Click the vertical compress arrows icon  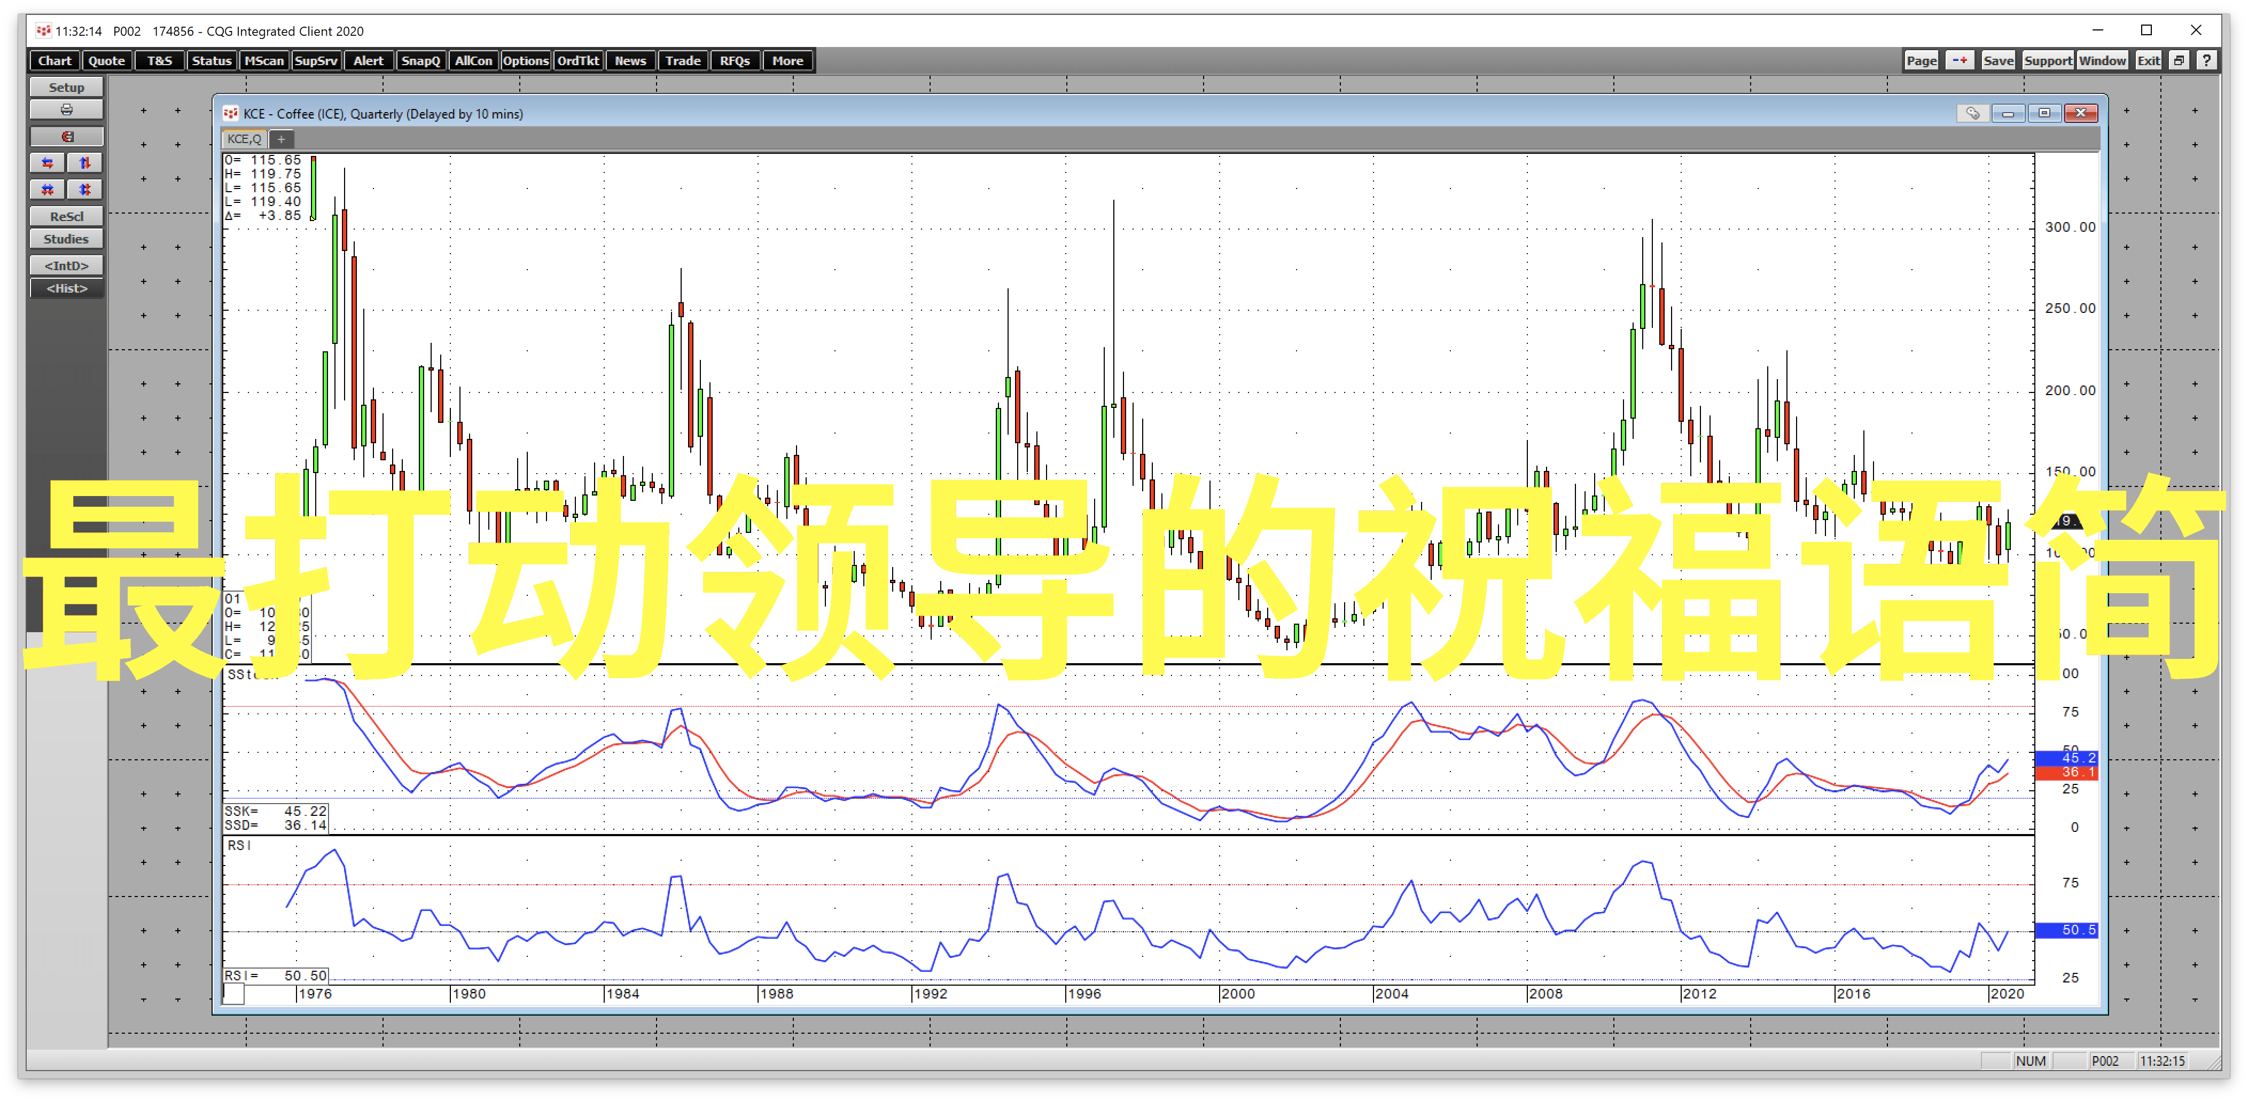pyautogui.click(x=84, y=190)
